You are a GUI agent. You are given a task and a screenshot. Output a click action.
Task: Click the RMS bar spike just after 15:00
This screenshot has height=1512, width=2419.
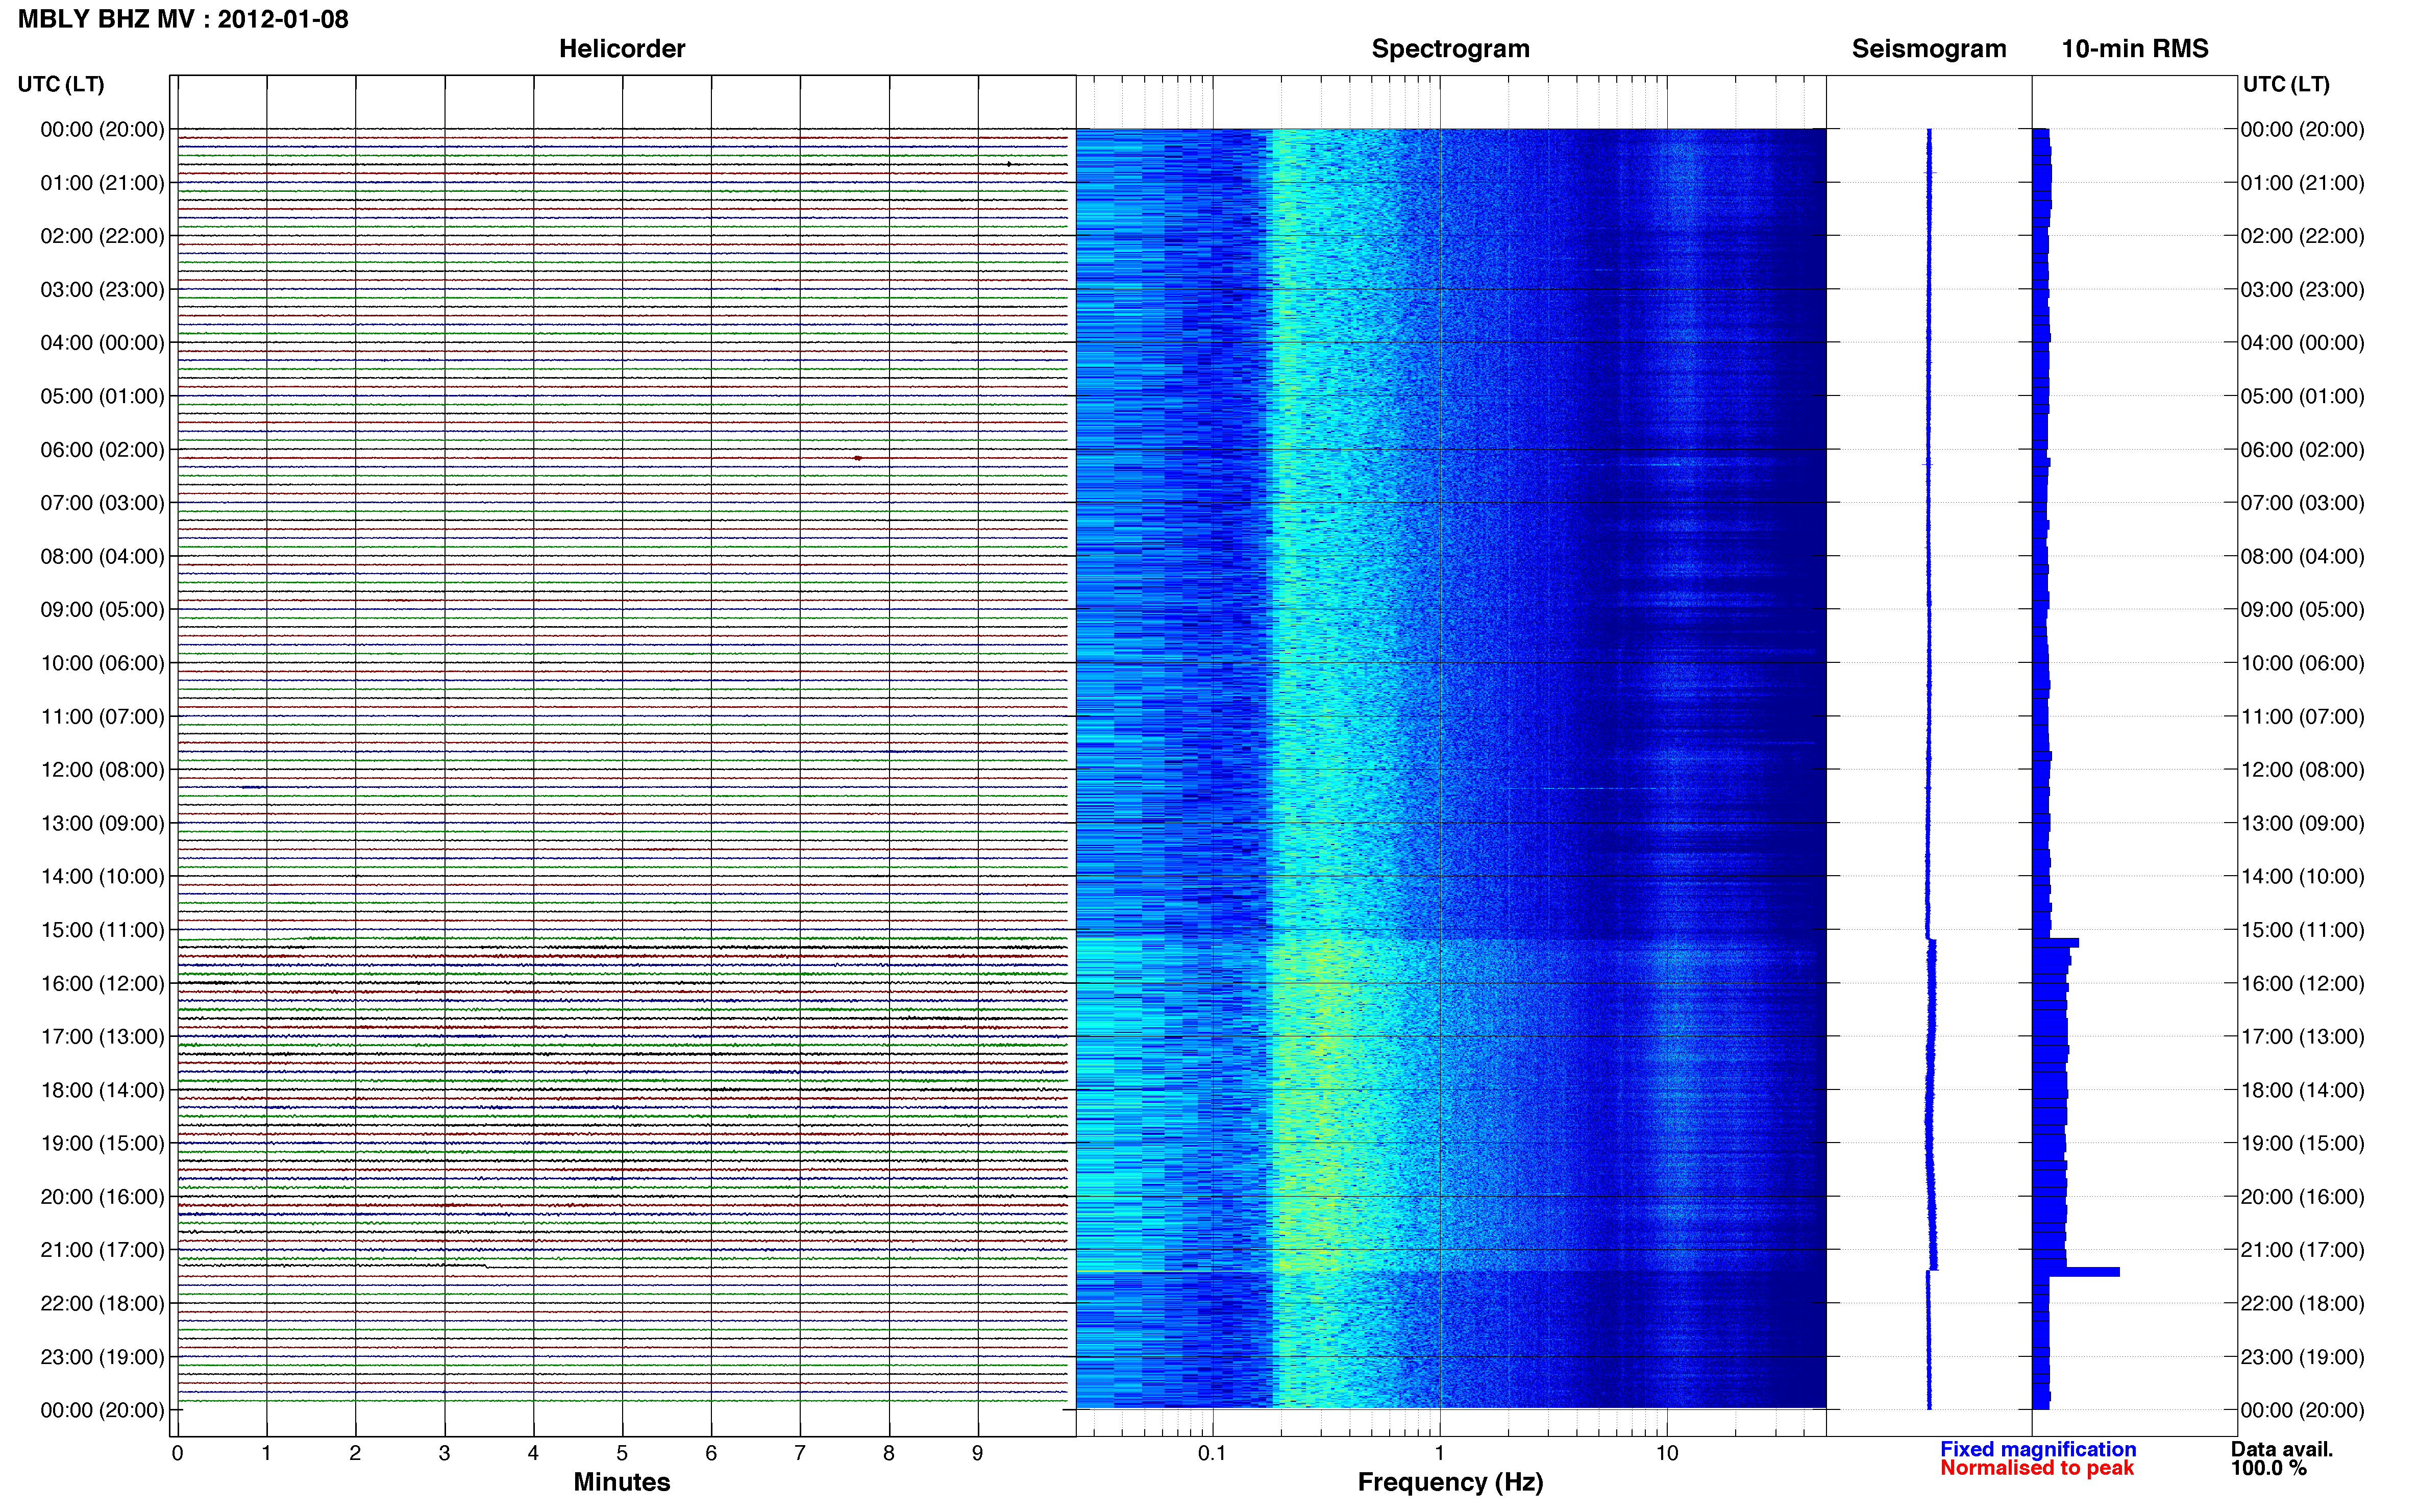[x=2056, y=943]
